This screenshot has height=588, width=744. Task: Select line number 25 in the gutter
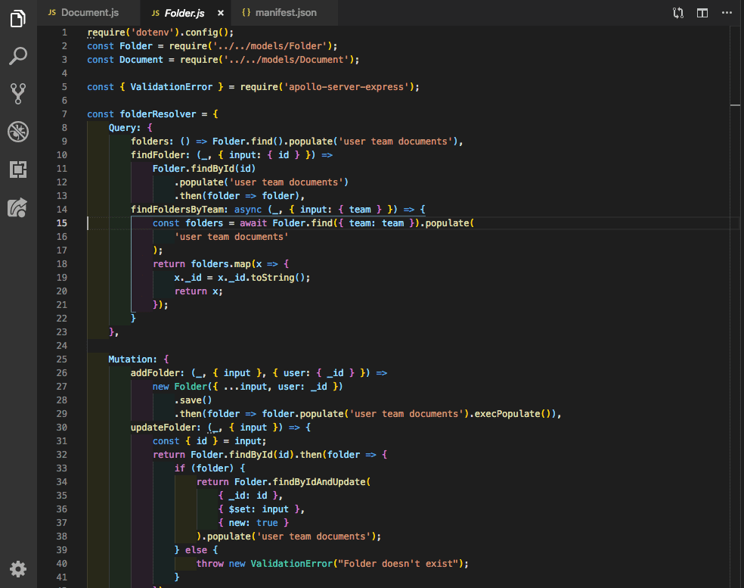61,359
